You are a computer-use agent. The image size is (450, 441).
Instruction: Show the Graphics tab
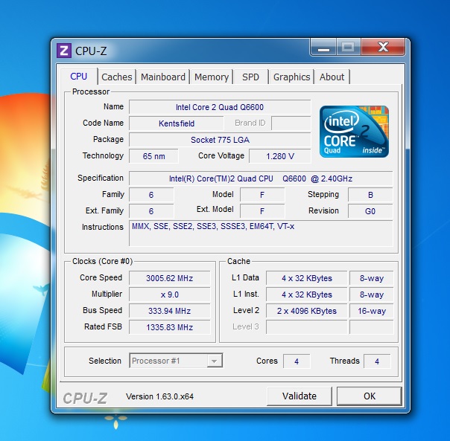291,77
